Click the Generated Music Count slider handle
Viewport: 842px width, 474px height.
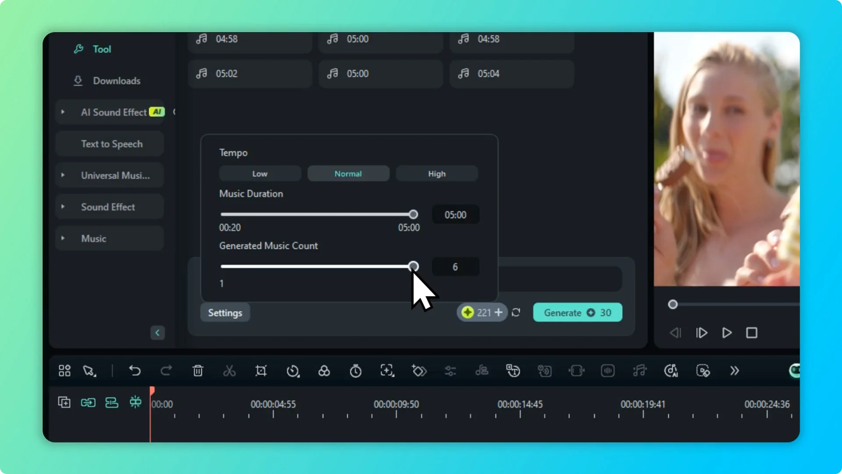(x=413, y=266)
